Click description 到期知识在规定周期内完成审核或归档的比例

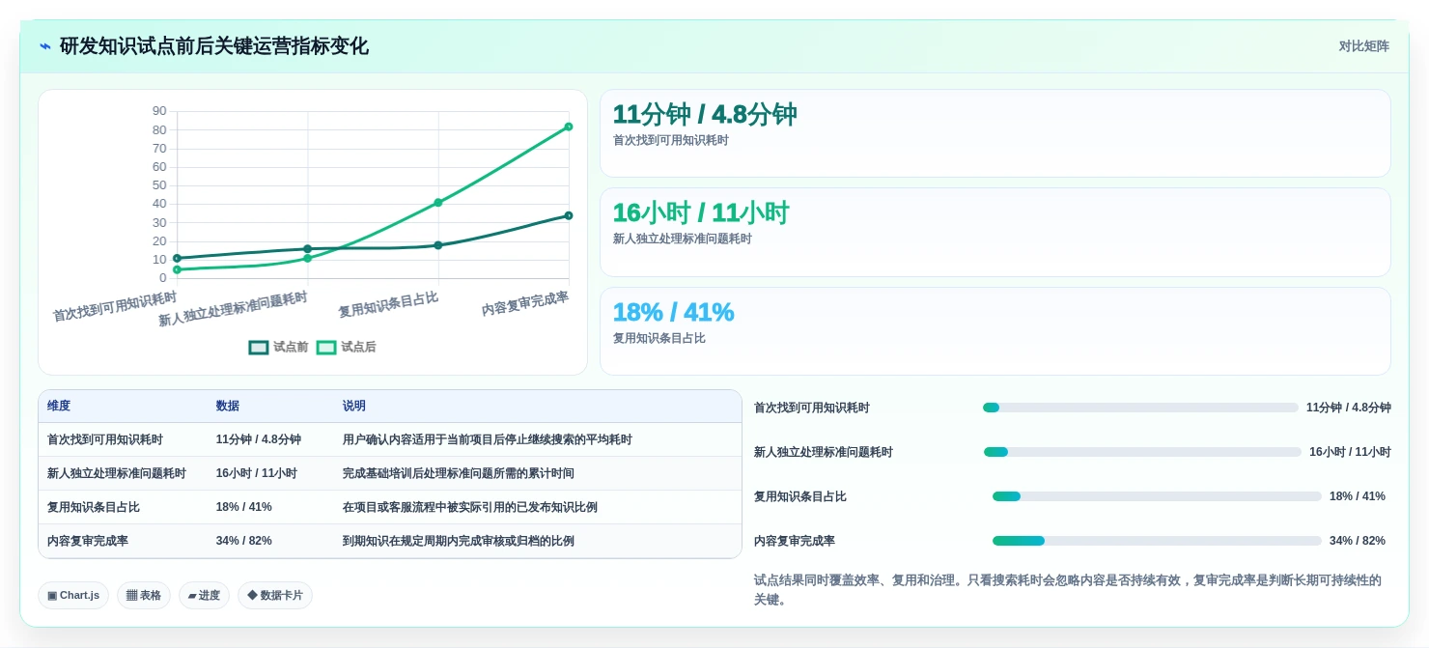[x=459, y=541]
